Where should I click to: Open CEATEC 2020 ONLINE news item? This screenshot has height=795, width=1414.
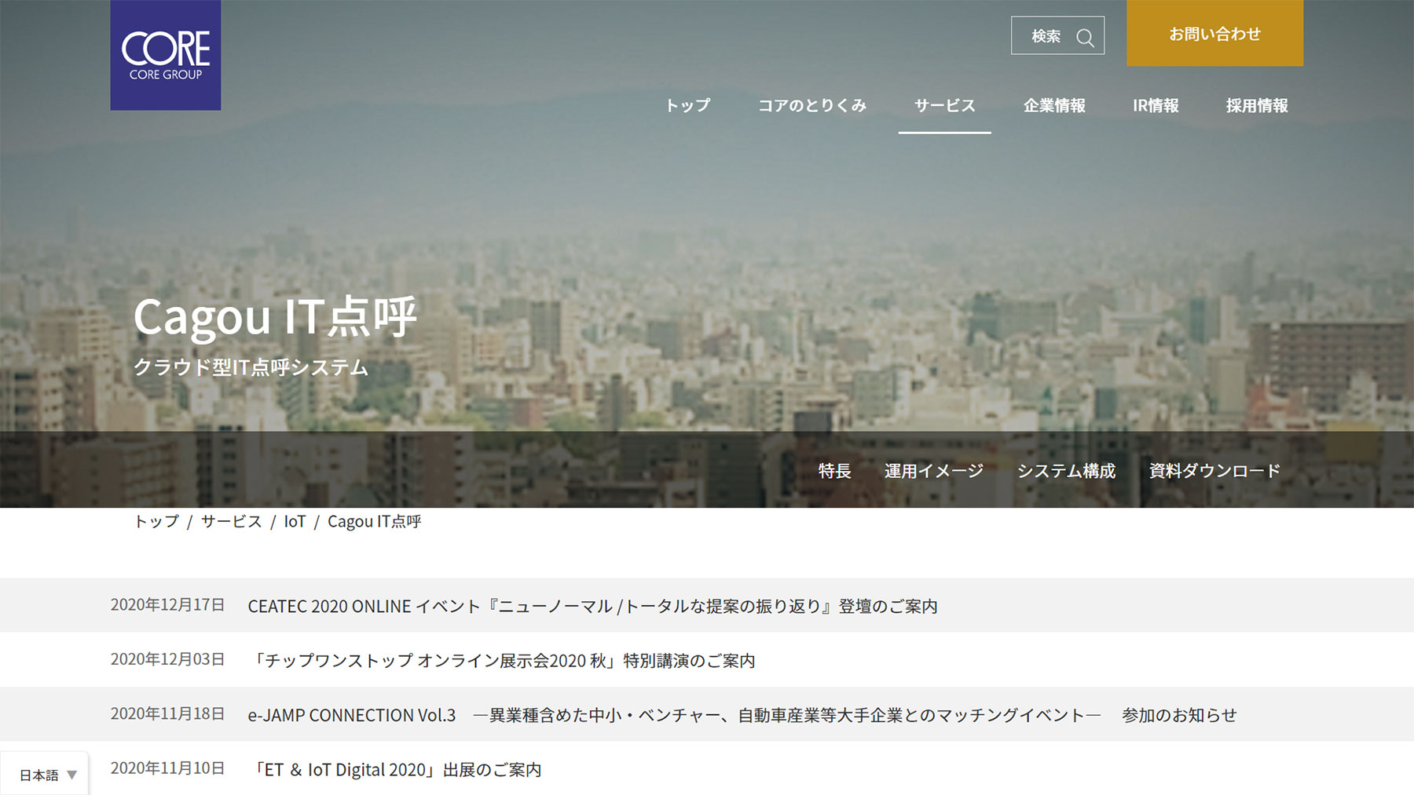pyautogui.click(x=592, y=606)
